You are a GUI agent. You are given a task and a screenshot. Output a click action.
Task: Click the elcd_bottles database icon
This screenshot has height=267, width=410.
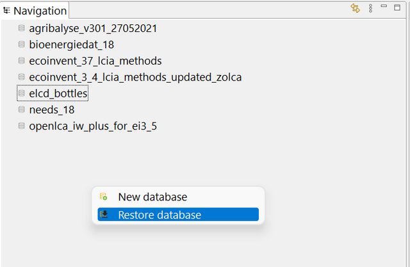(21, 93)
